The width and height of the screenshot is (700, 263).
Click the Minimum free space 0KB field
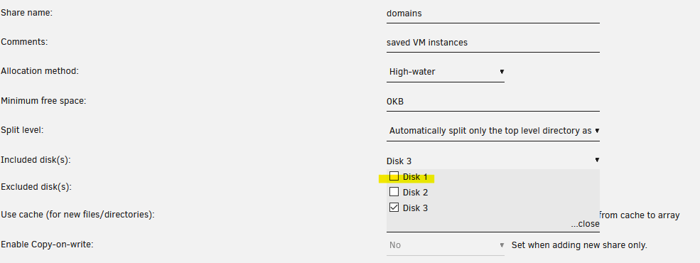point(493,102)
